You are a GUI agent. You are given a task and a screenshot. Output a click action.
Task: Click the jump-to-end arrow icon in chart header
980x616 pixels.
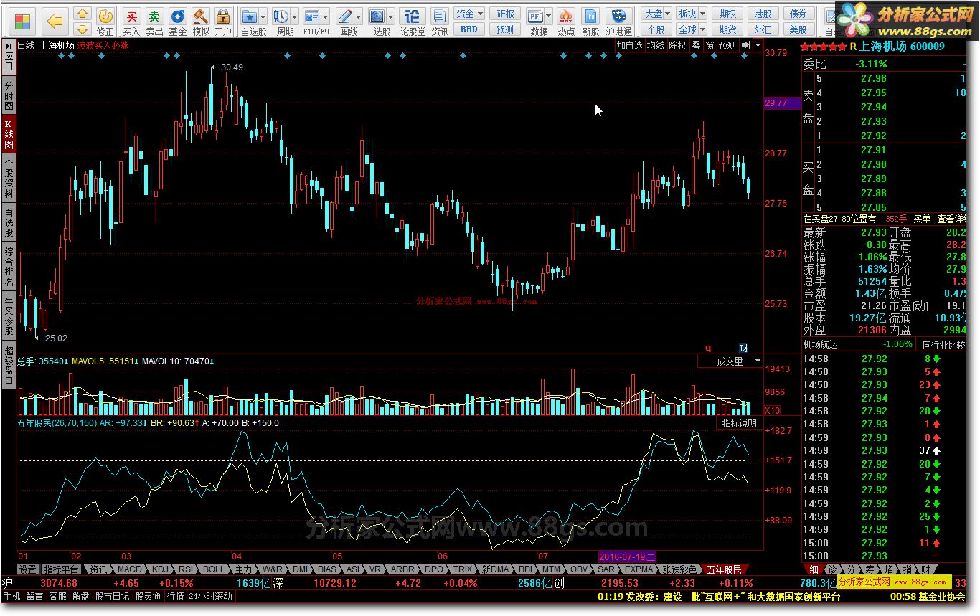[x=746, y=45]
